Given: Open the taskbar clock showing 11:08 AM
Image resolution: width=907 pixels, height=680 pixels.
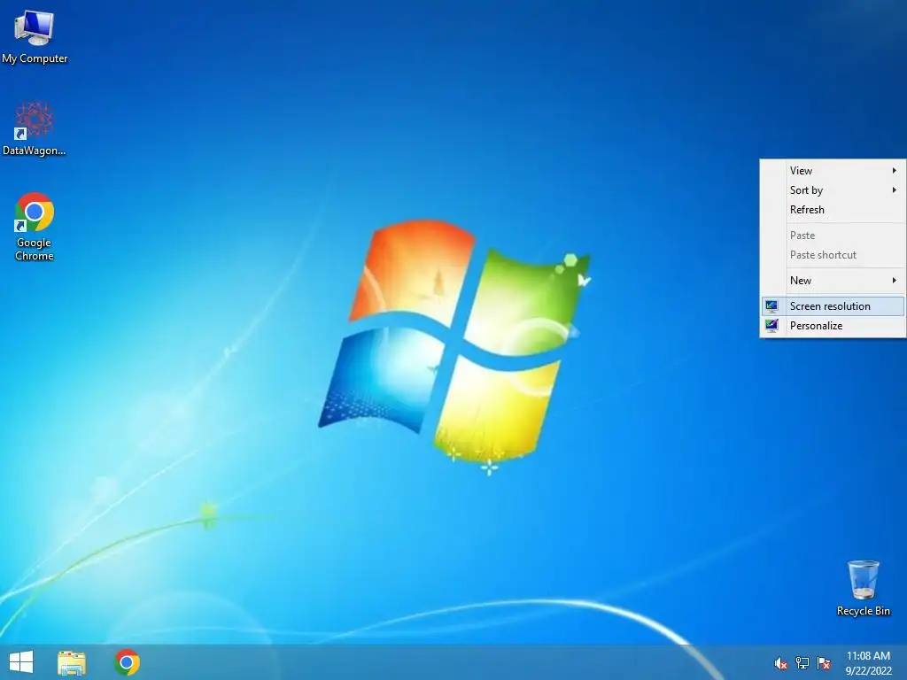Looking at the screenshot, I should click(x=868, y=663).
